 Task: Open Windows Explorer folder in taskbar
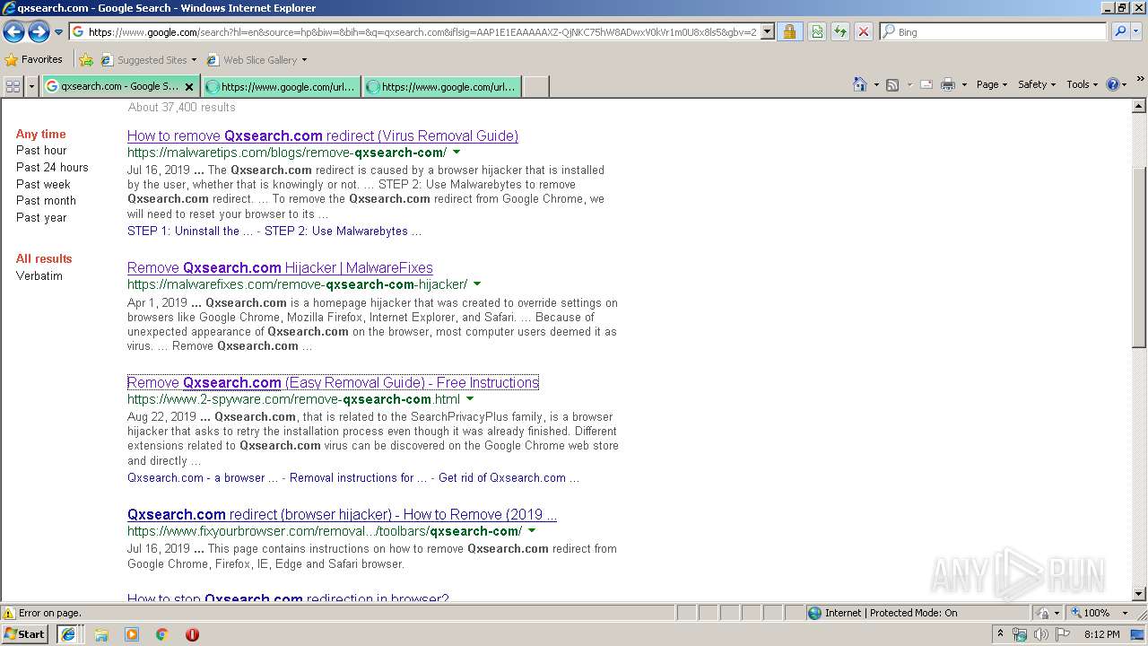coord(101,634)
